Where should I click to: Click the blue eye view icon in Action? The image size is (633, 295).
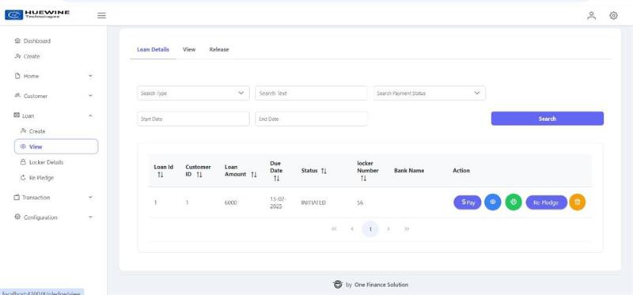click(492, 202)
